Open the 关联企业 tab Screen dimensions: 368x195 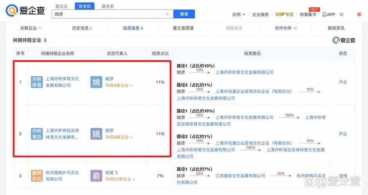(31, 28)
